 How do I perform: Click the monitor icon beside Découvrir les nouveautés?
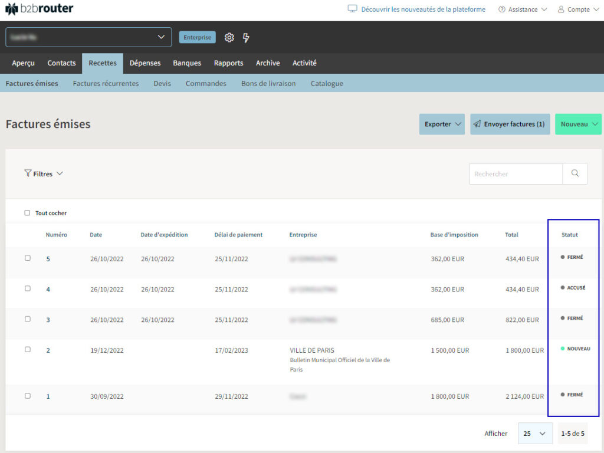coord(352,9)
